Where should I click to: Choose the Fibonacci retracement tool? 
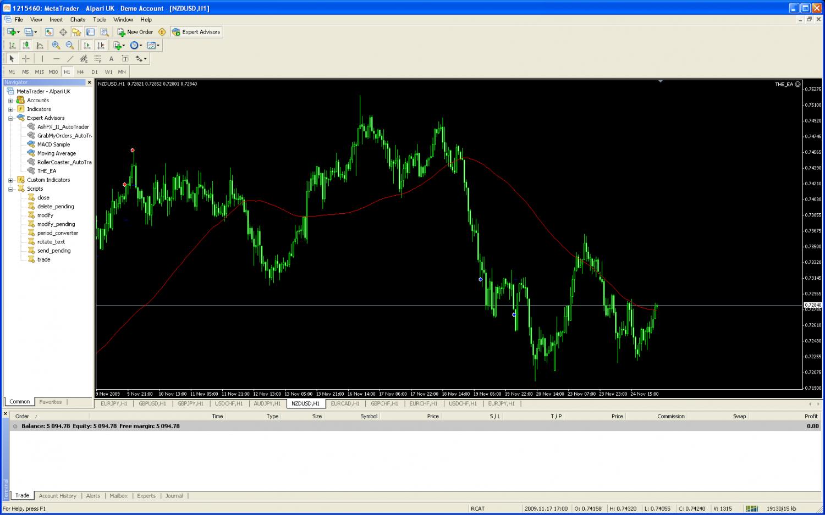(97, 59)
